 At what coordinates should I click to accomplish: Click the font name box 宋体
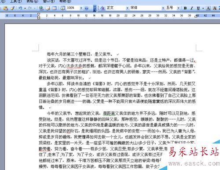[146, 8]
